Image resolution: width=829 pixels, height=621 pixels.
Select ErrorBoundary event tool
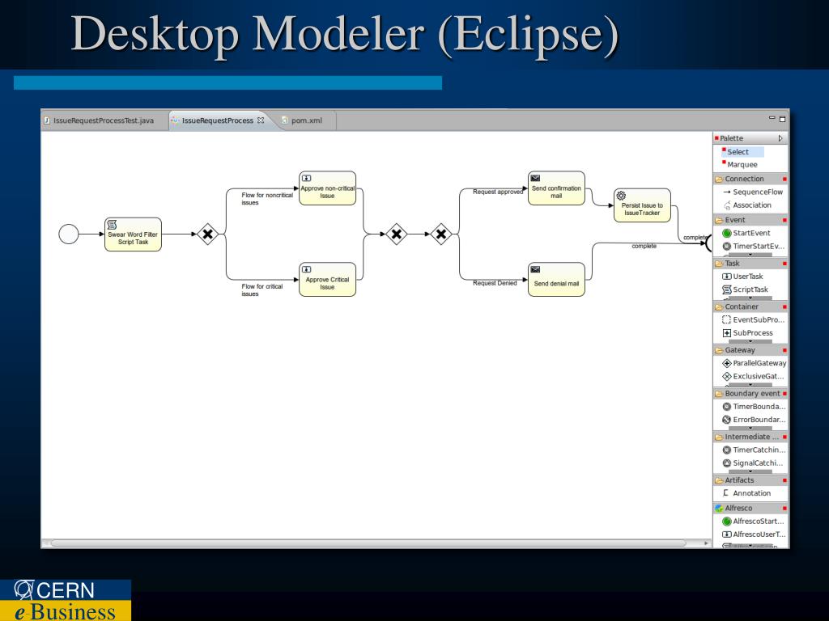tap(754, 420)
